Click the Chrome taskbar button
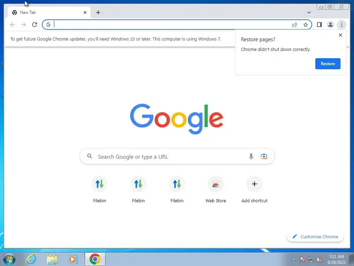The image size is (354, 266). (x=95, y=259)
